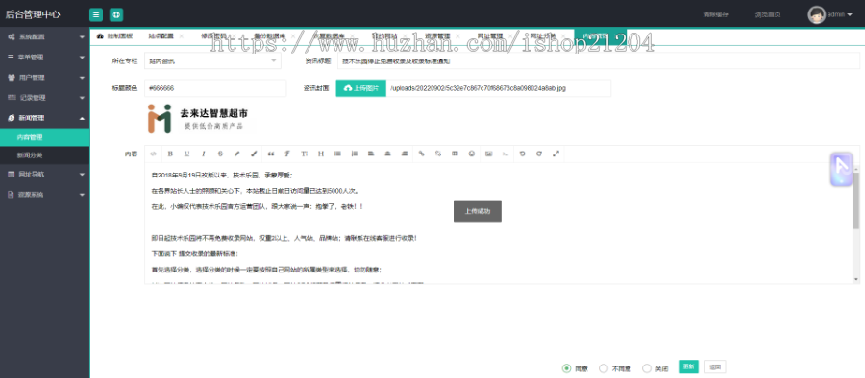Insert an ordered numbered list
Image resolution: width=865 pixels, height=378 pixels.
click(x=354, y=154)
